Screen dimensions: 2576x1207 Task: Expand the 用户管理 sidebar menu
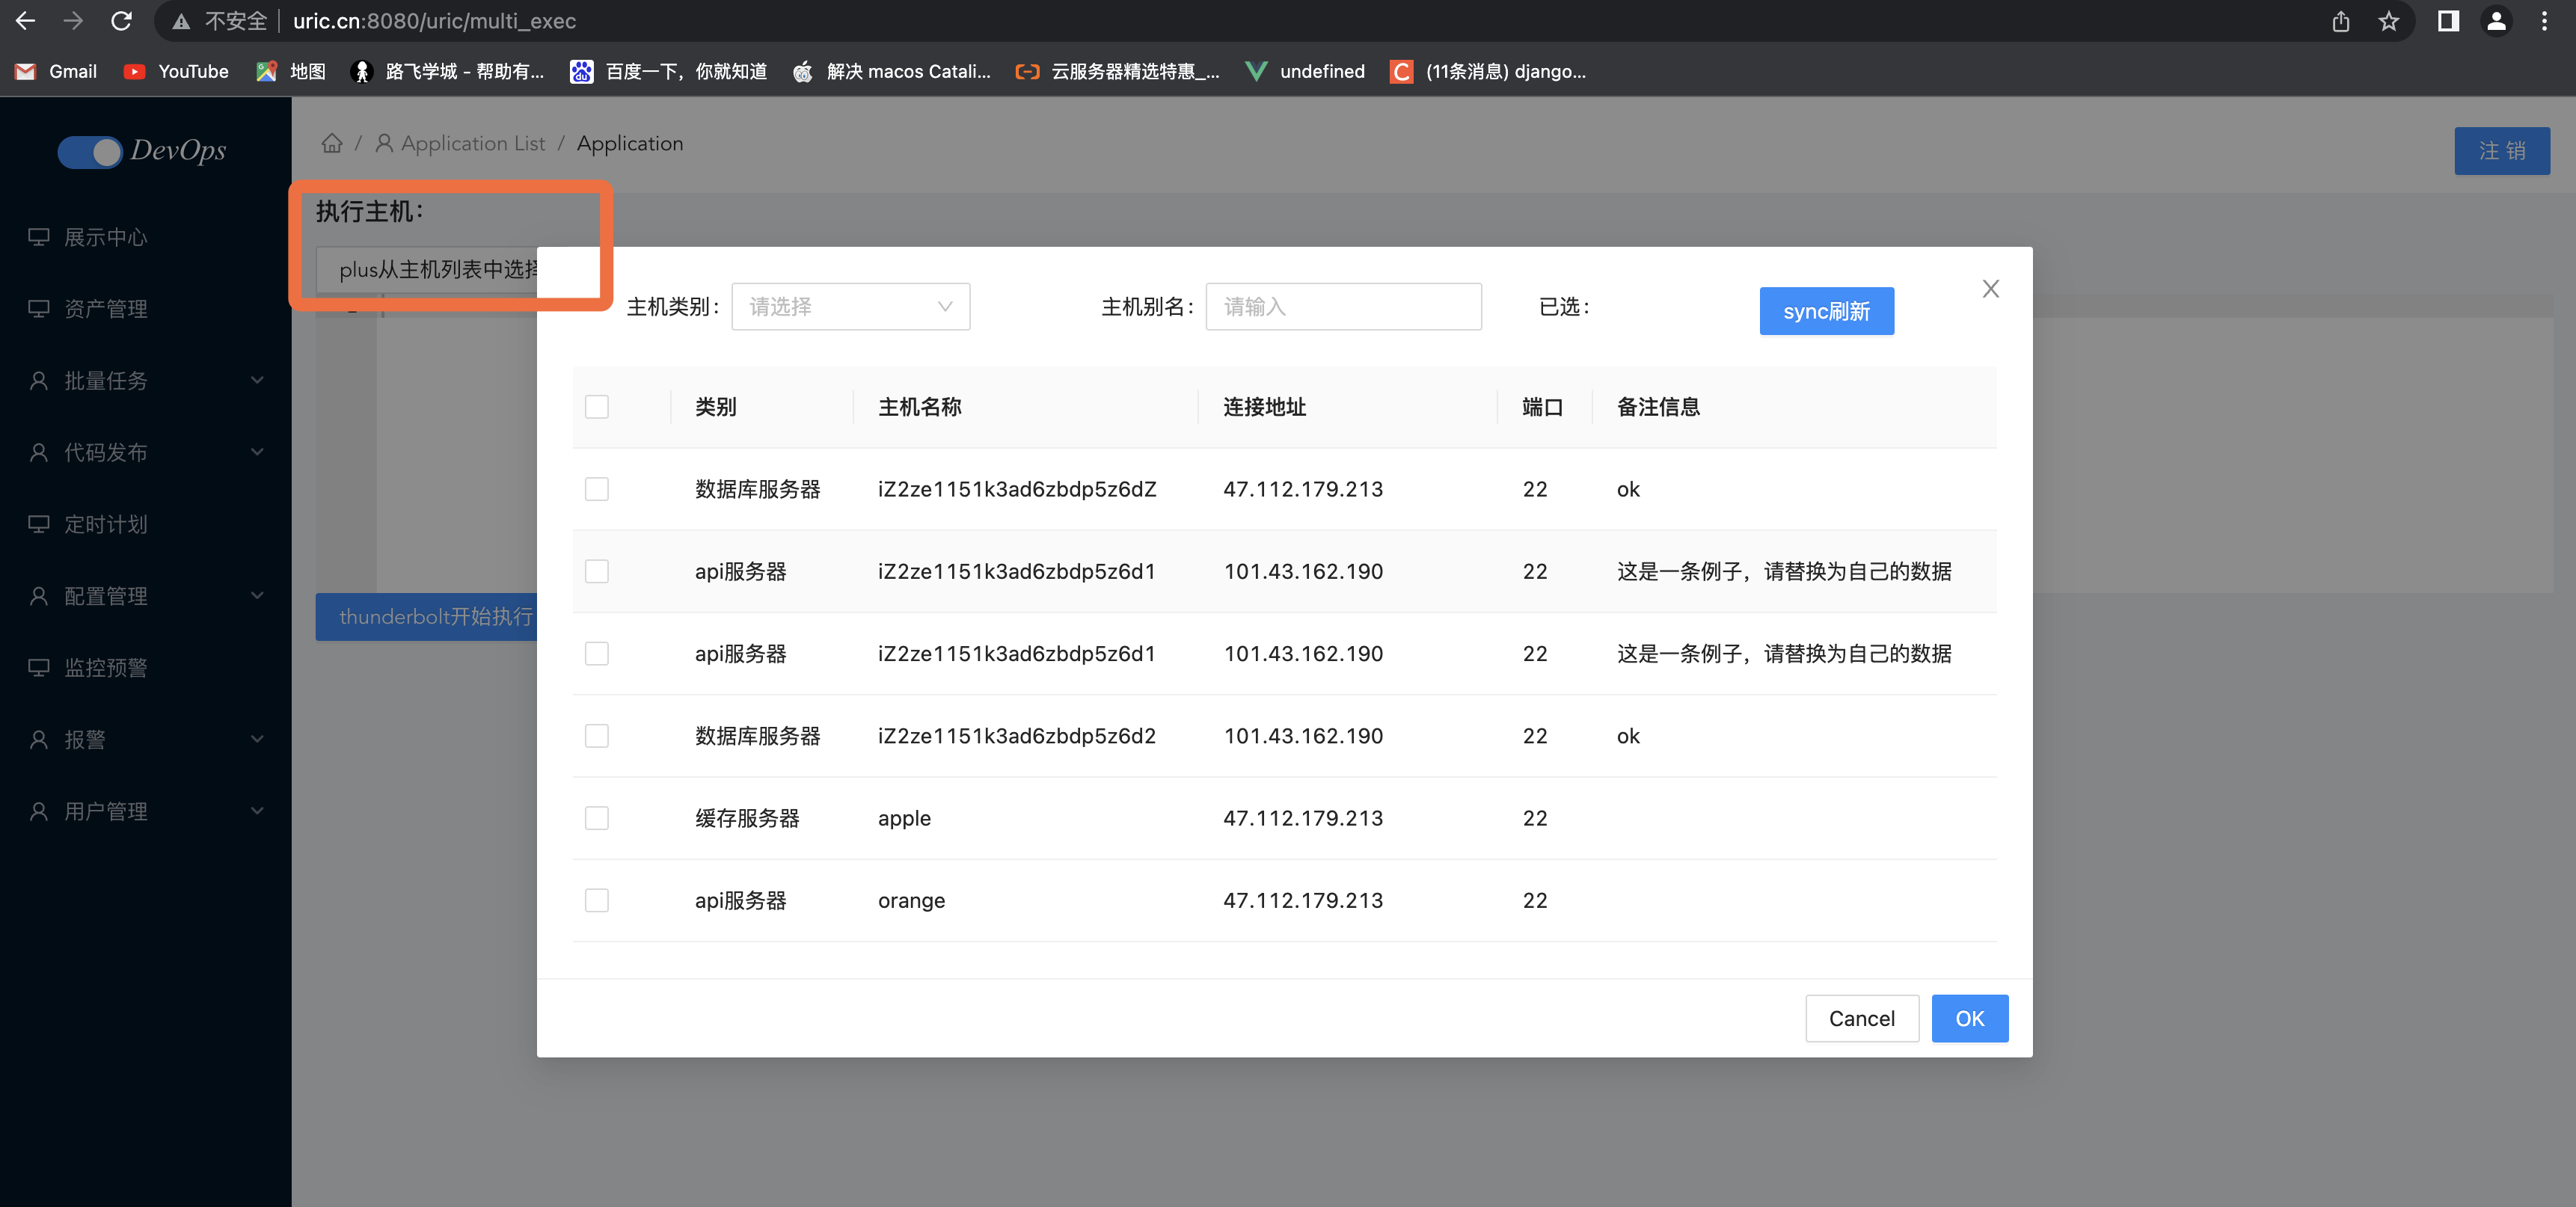145,811
